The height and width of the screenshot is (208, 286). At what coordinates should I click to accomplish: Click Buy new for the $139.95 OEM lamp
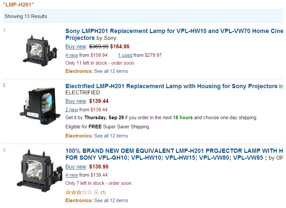pos(76,167)
